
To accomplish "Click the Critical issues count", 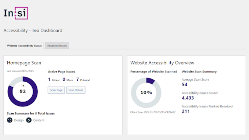I will coord(49,80).
